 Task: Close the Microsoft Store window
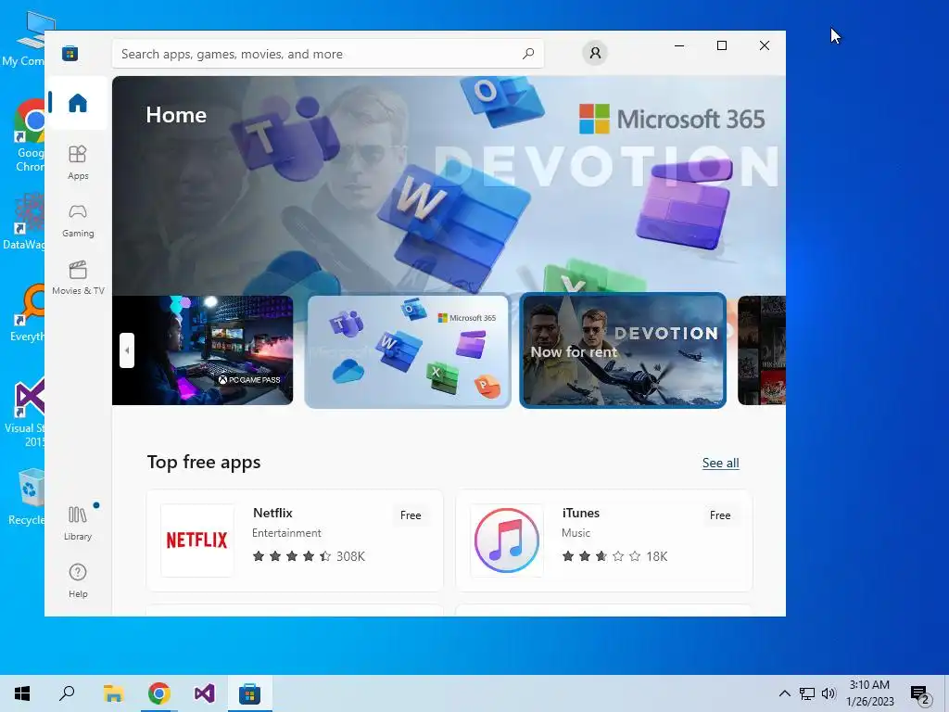[765, 46]
